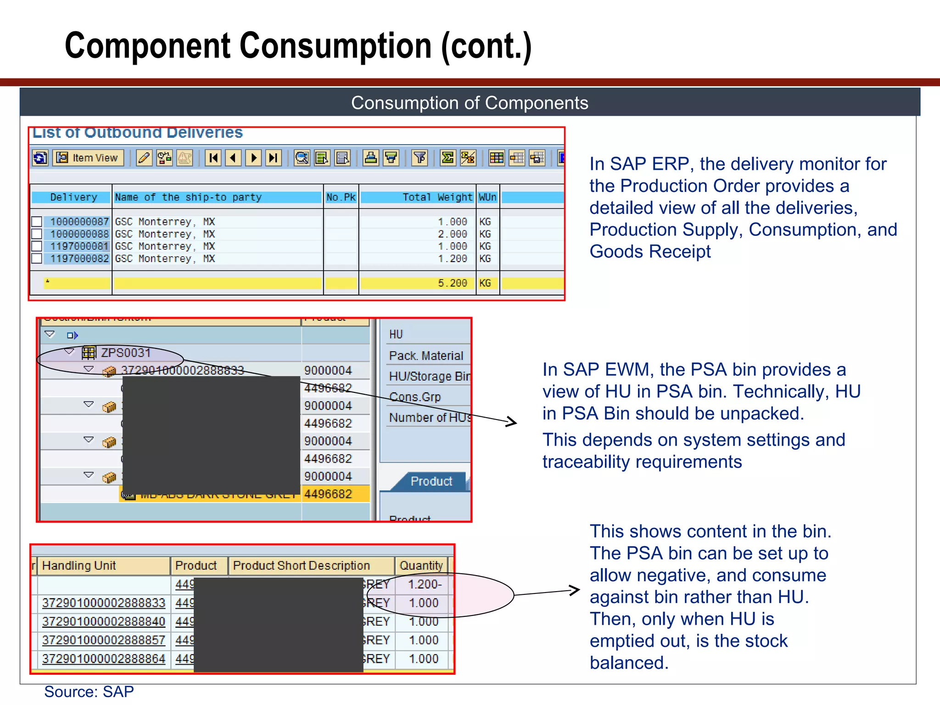Tick checkbox for delivery 1000000088
The image size is (940, 705).
coord(37,234)
